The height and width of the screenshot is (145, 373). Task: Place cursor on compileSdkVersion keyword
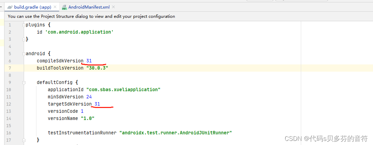[60, 61]
